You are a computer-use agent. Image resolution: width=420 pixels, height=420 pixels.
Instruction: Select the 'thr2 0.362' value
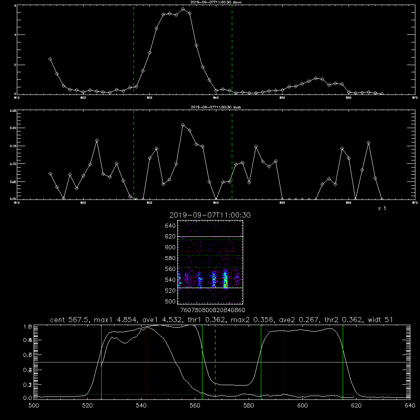click(x=344, y=320)
